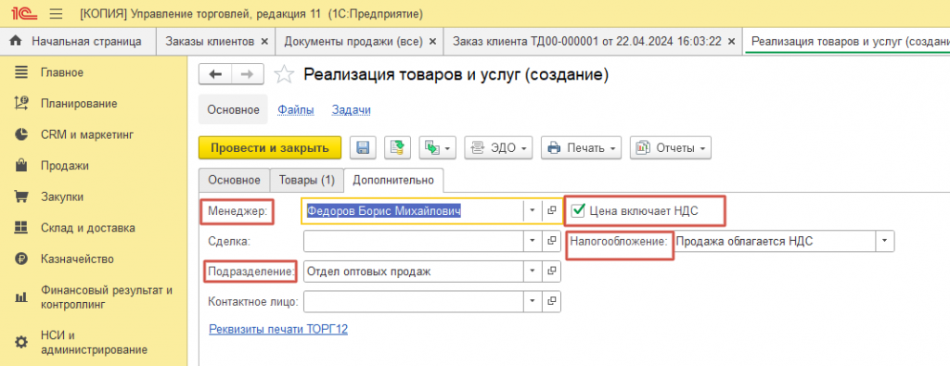Open the hamburger main menu
Image resolution: width=950 pixels, height=366 pixels.
[56, 13]
